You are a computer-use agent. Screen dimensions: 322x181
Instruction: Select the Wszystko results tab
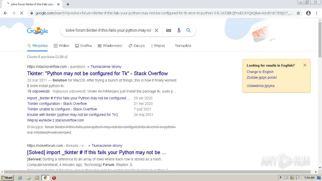coord(37,46)
